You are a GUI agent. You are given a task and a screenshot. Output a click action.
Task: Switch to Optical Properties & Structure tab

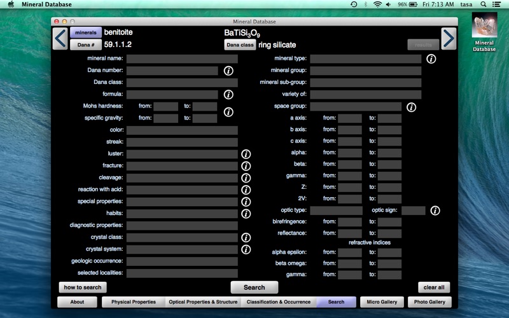(x=203, y=301)
